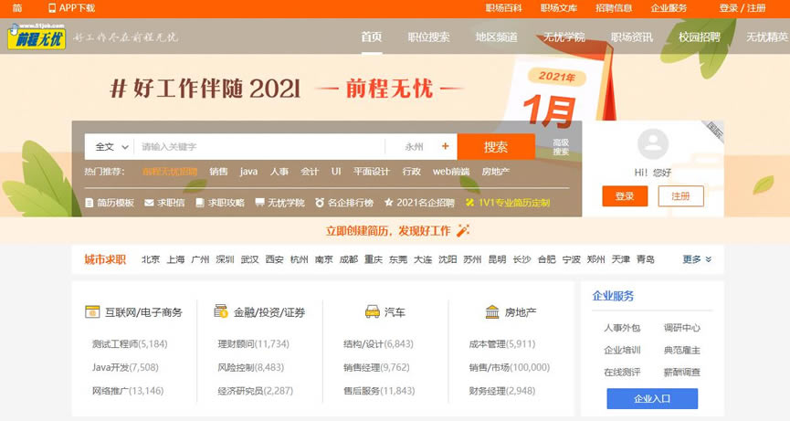790x421 pixels.
Task: Click the 无忧学院 board icon
Action: pyautogui.click(x=259, y=203)
